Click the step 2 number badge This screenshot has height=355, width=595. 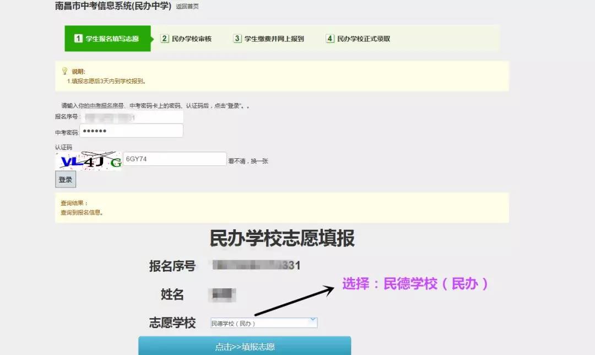(x=164, y=39)
